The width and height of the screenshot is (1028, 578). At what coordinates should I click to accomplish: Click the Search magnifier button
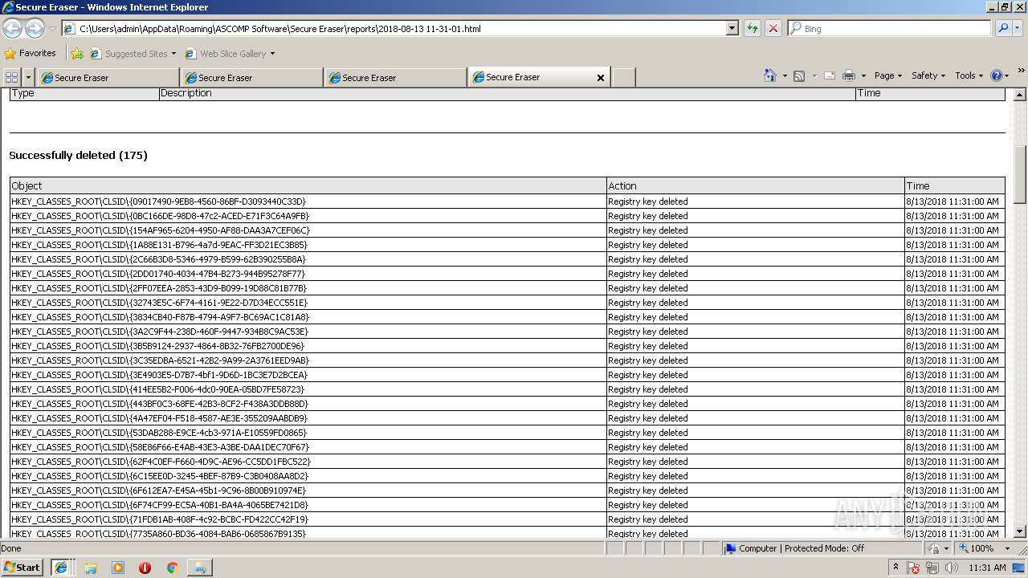(1002, 28)
